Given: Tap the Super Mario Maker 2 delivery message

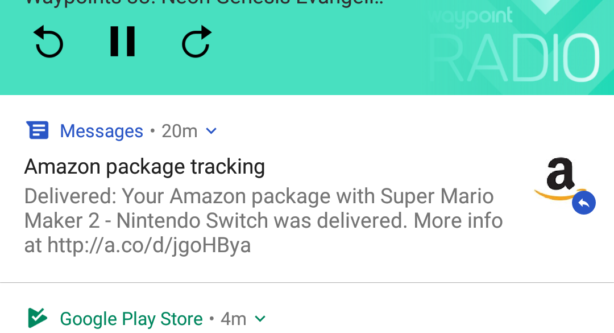Looking at the screenshot, I should (x=259, y=208).
